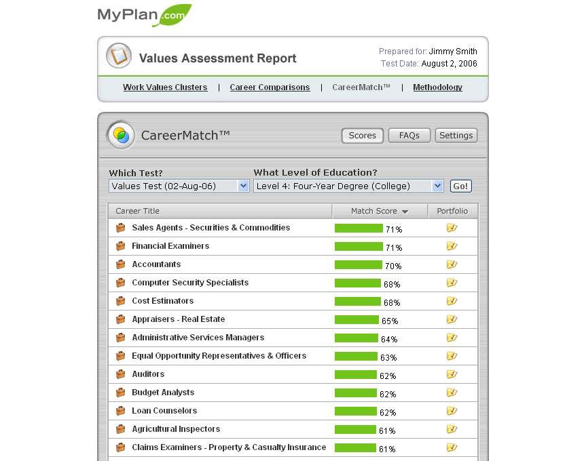Open the Loan Counselors career link
This screenshot has width=584, height=461.
[164, 411]
